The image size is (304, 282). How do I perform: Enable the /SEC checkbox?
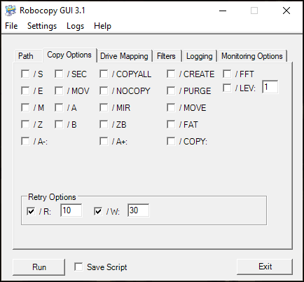pyautogui.click(x=59, y=74)
